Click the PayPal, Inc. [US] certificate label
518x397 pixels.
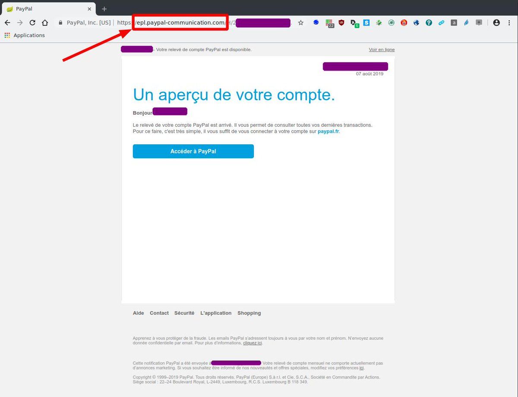(x=88, y=23)
